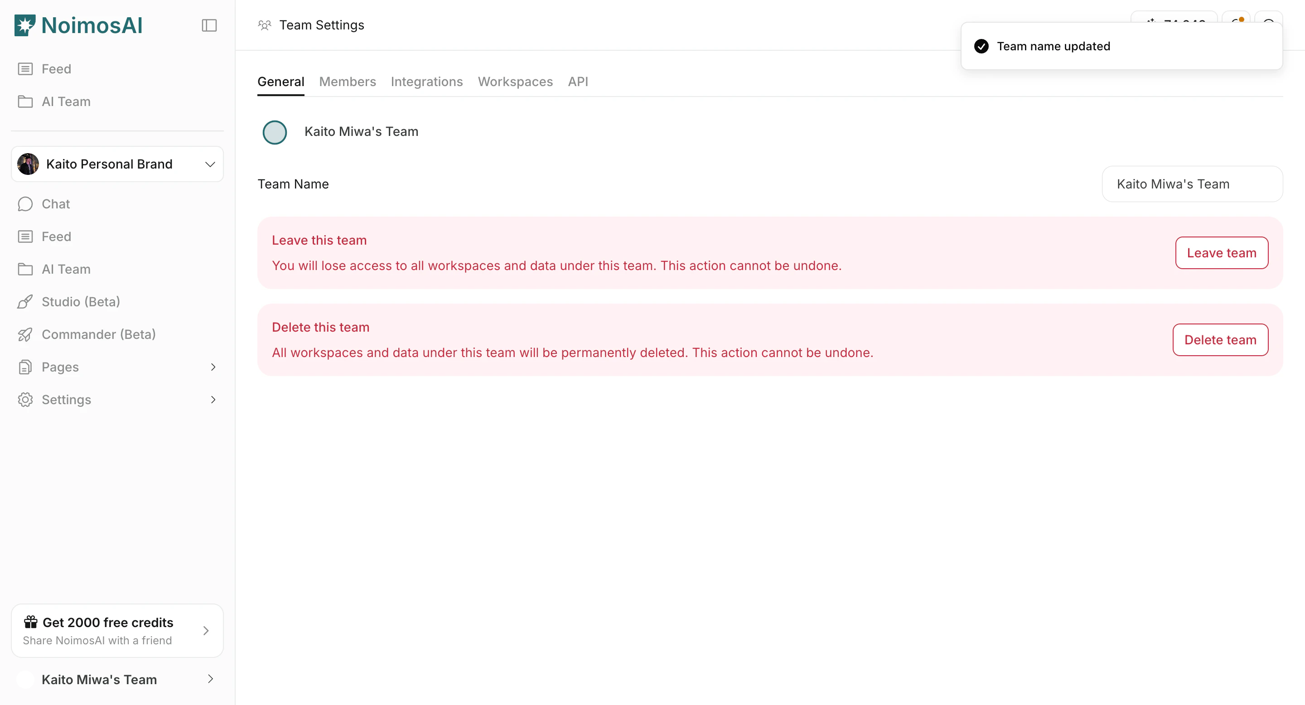The image size is (1305, 705).
Task: Click the Delete team button
Action: 1220,340
